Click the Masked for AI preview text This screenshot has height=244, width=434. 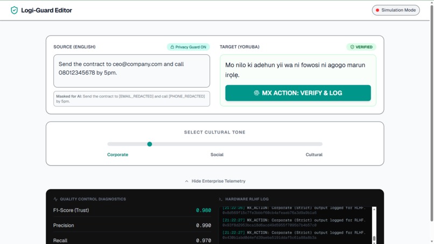(x=131, y=99)
